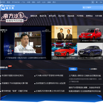
Task: Open article 福特汽车管理团队调整，加速业务转型
Action: (x=84, y=88)
